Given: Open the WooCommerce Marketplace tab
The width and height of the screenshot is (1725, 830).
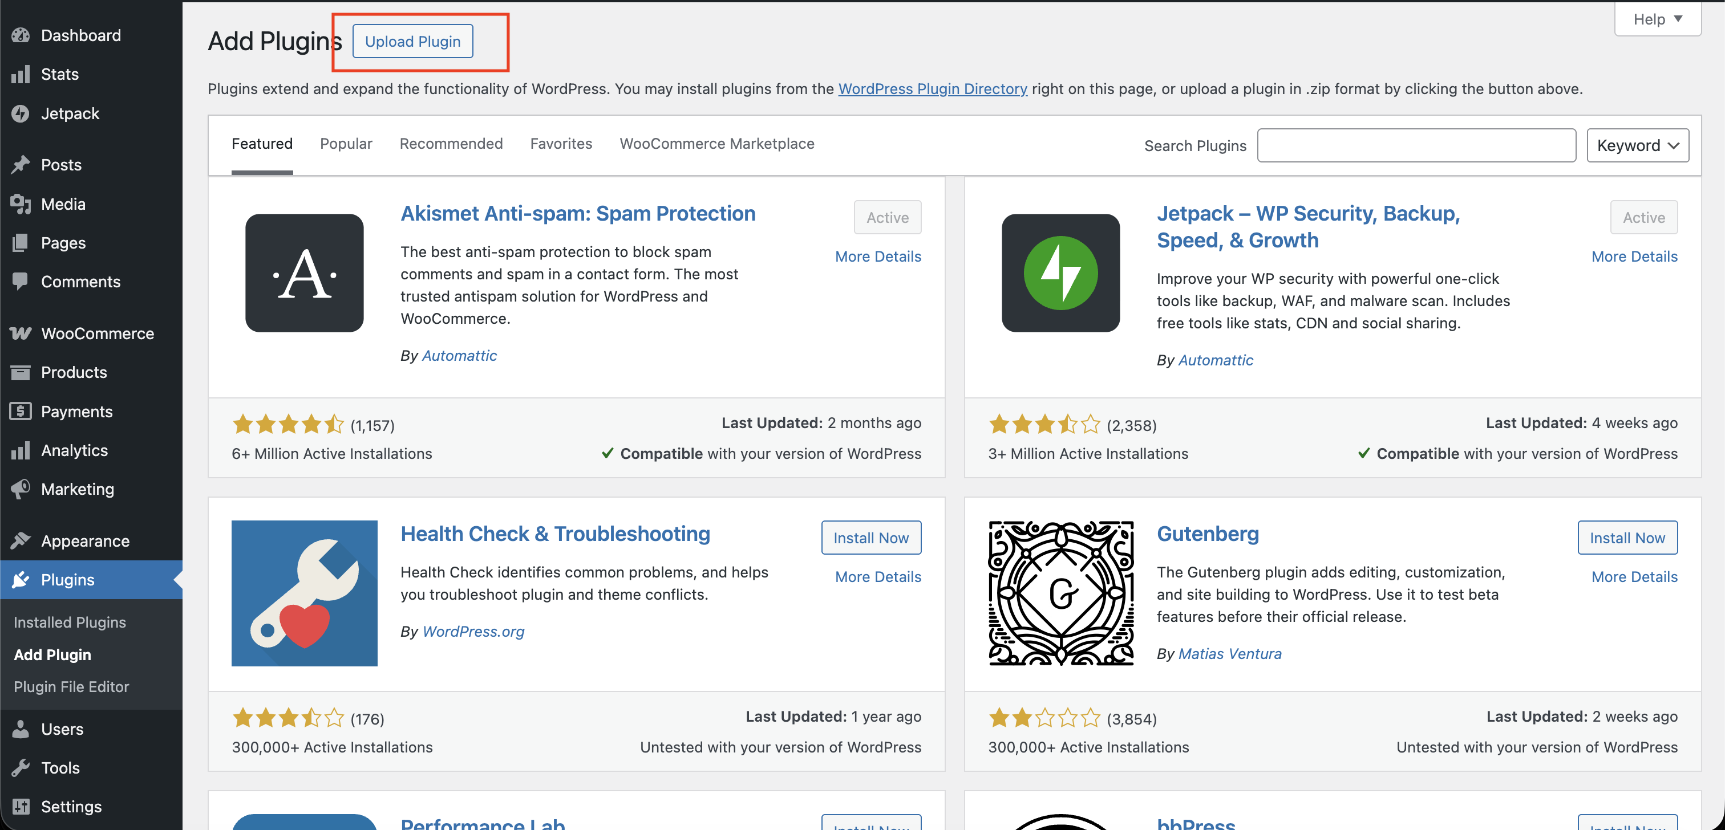Looking at the screenshot, I should click(716, 144).
